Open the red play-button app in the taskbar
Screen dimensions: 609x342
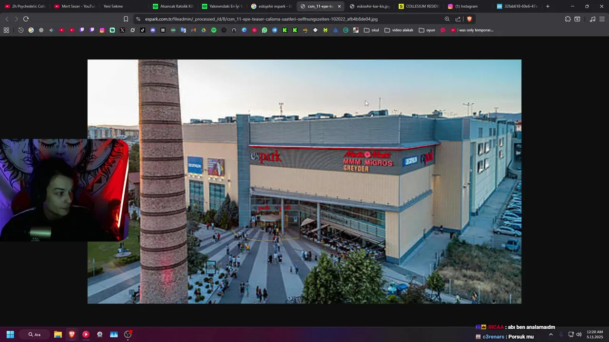(86, 334)
